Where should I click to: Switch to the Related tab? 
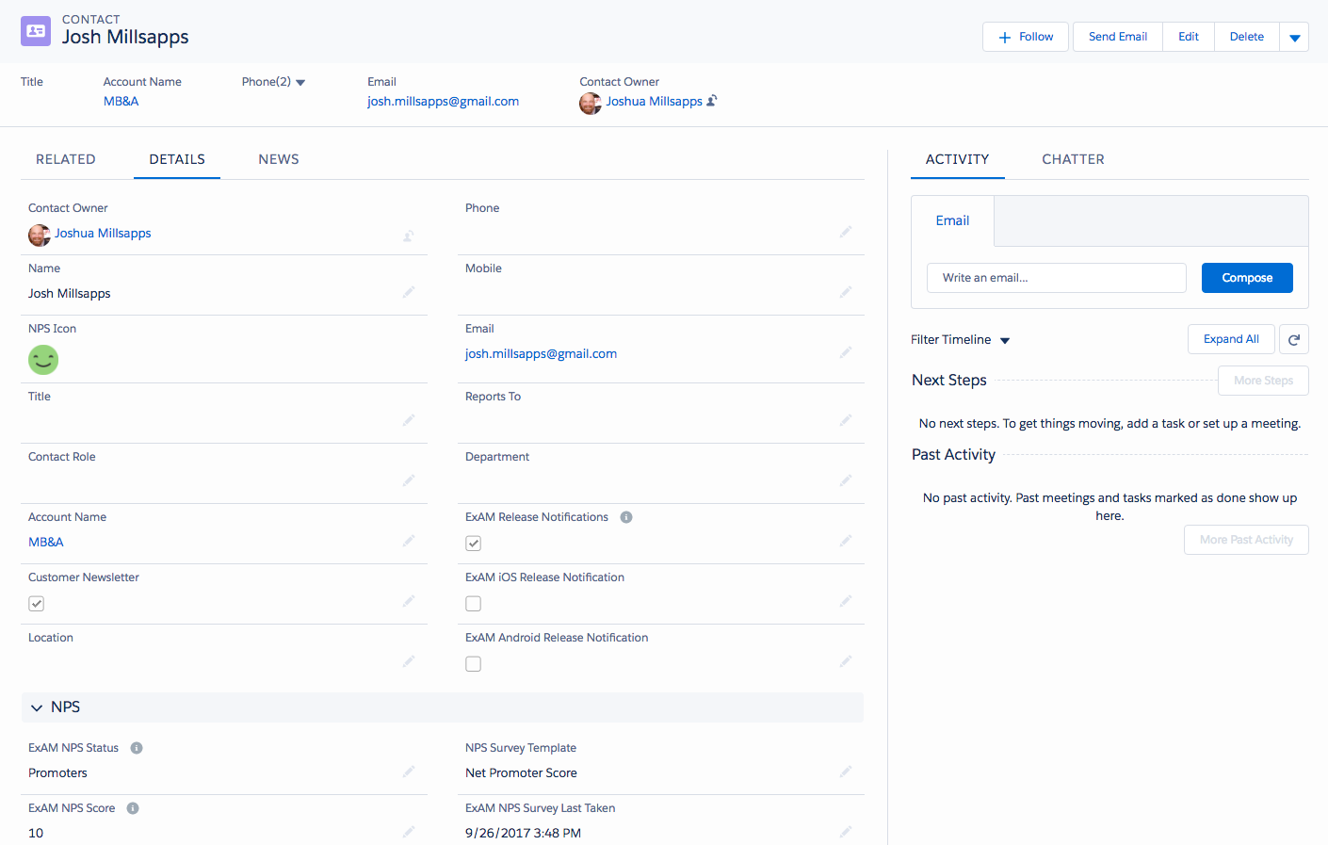point(66,159)
